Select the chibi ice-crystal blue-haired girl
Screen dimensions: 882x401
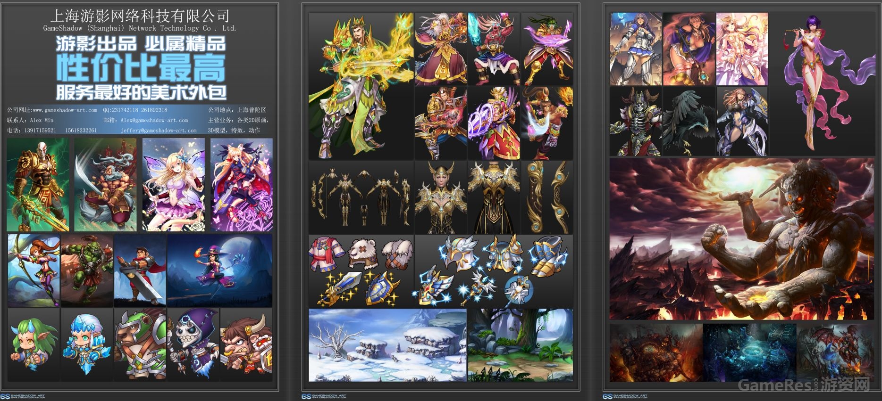87,345
